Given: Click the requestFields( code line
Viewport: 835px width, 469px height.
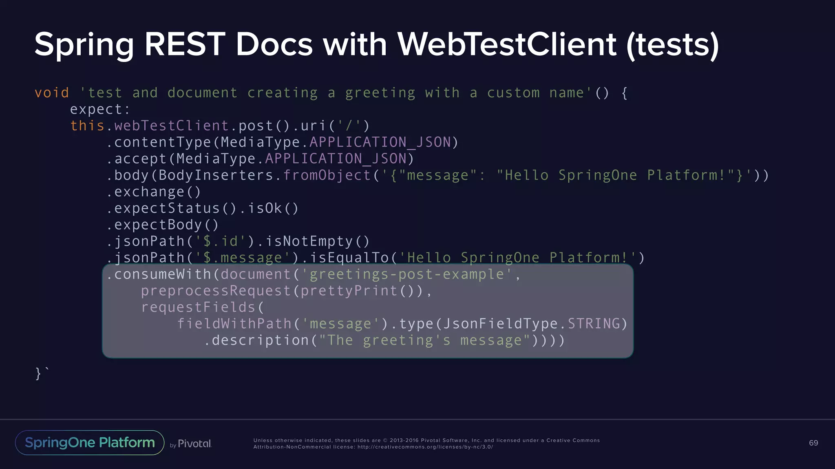Looking at the screenshot, I should pos(203,307).
